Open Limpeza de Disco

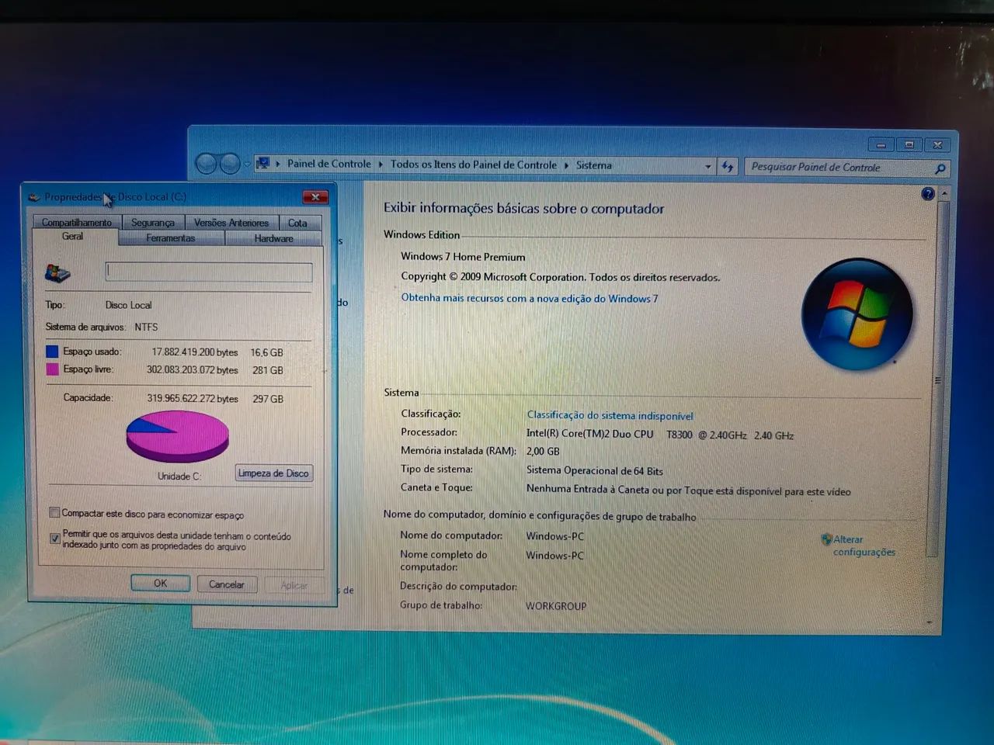273,473
